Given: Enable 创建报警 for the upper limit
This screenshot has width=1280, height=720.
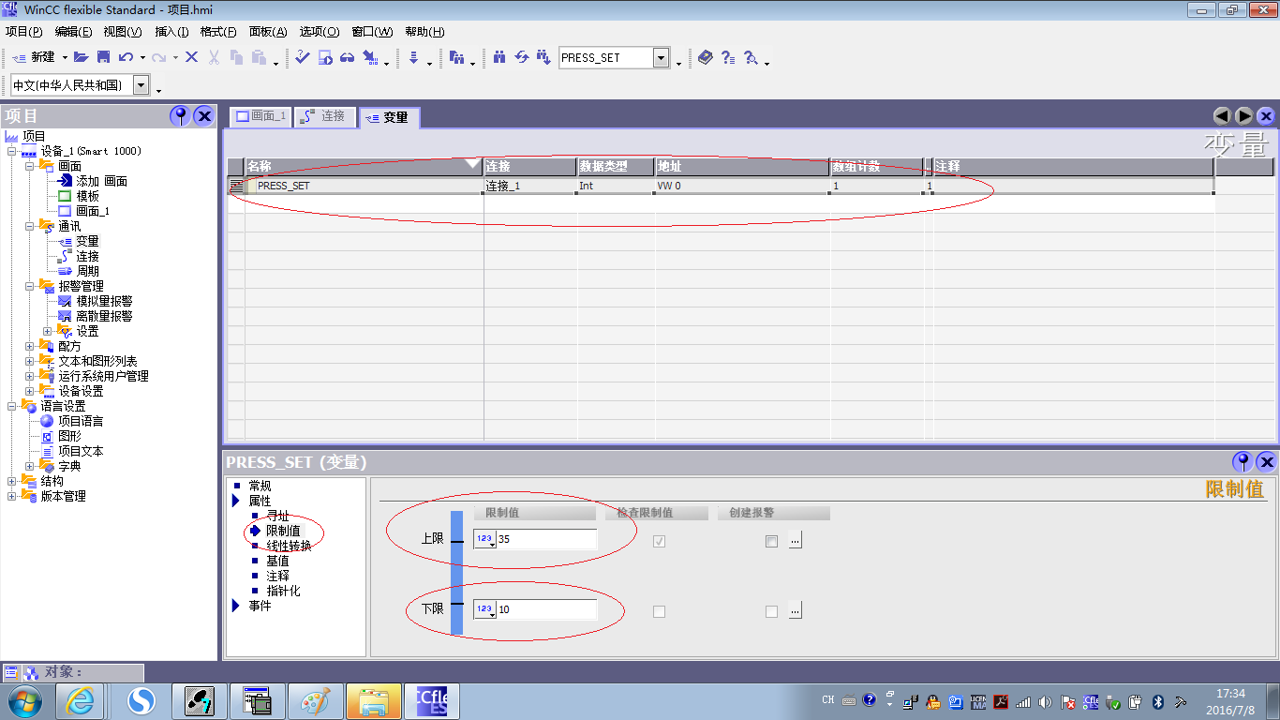Looking at the screenshot, I should tap(771, 541).
